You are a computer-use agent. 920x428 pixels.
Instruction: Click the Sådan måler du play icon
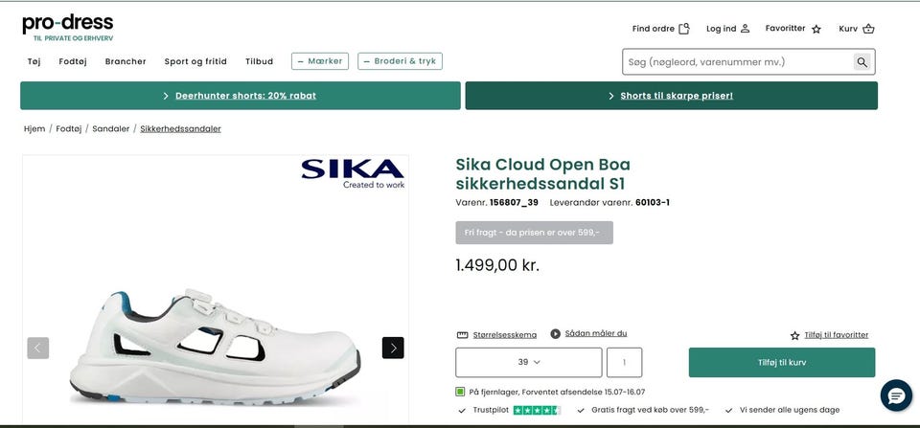tap(556, 334)
